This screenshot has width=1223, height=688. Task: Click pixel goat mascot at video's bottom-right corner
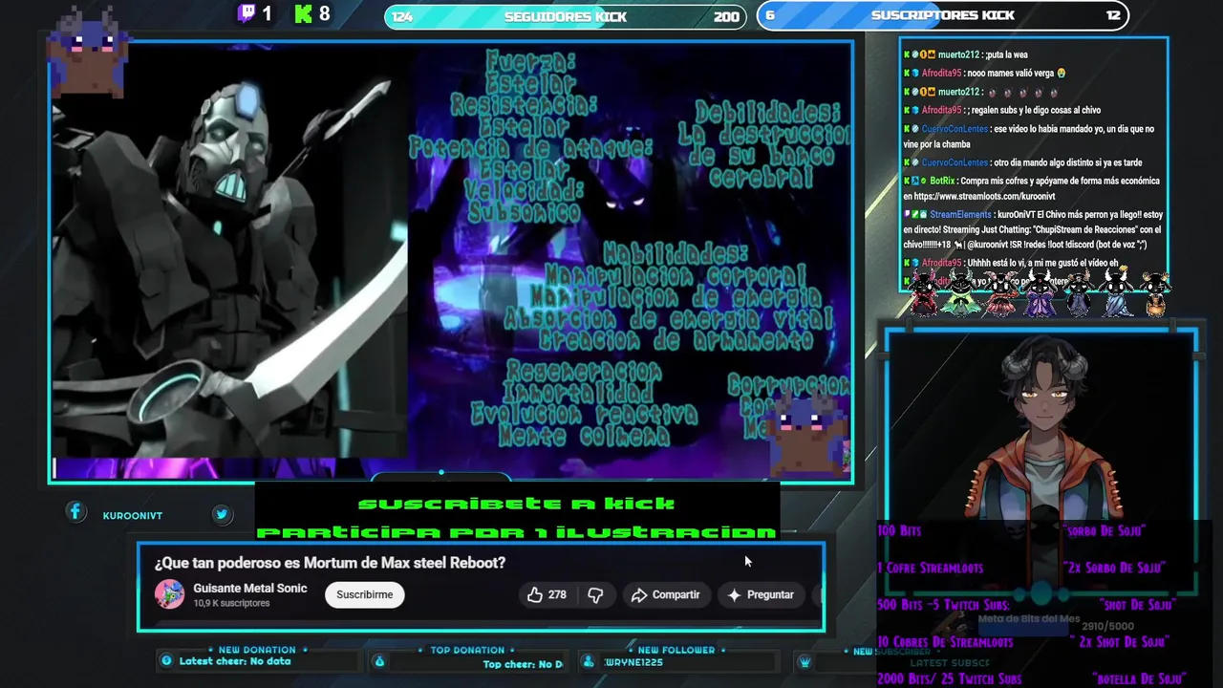808,435
